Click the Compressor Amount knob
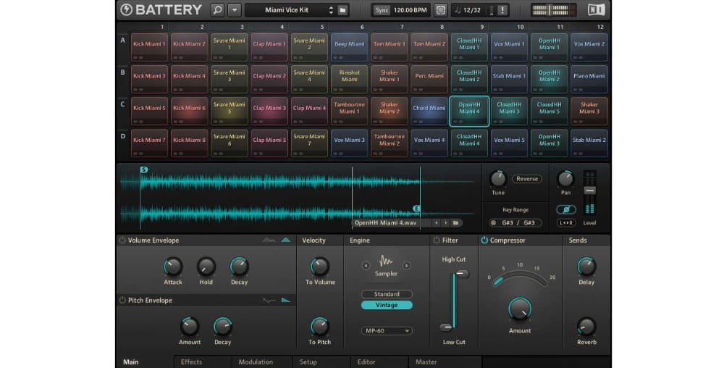 tap(520, 309)
